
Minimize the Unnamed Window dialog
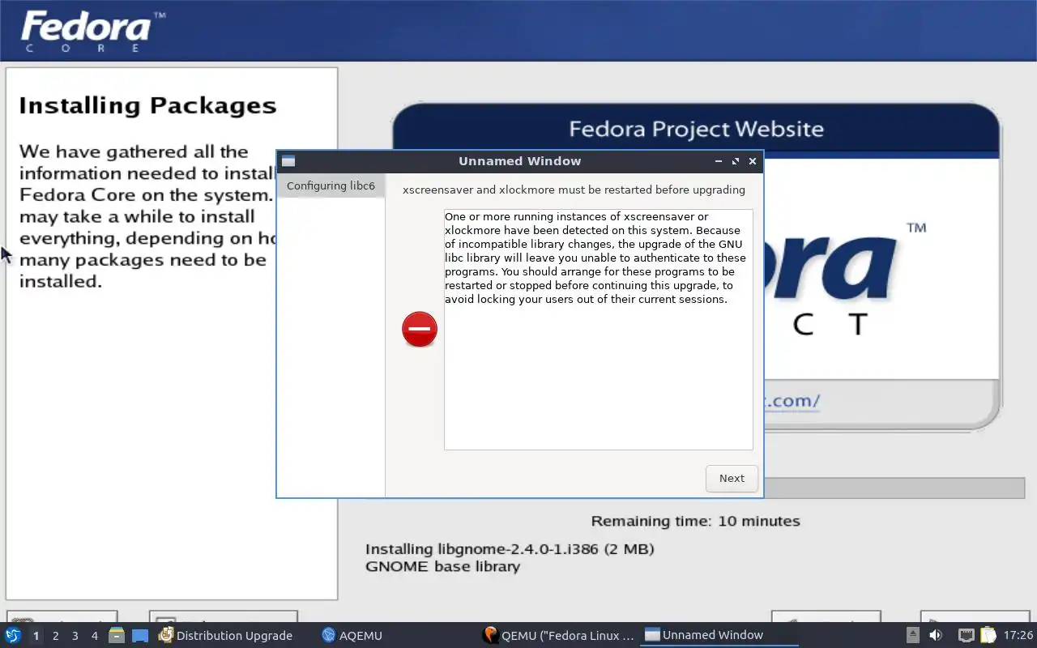[x=719, y=161]
